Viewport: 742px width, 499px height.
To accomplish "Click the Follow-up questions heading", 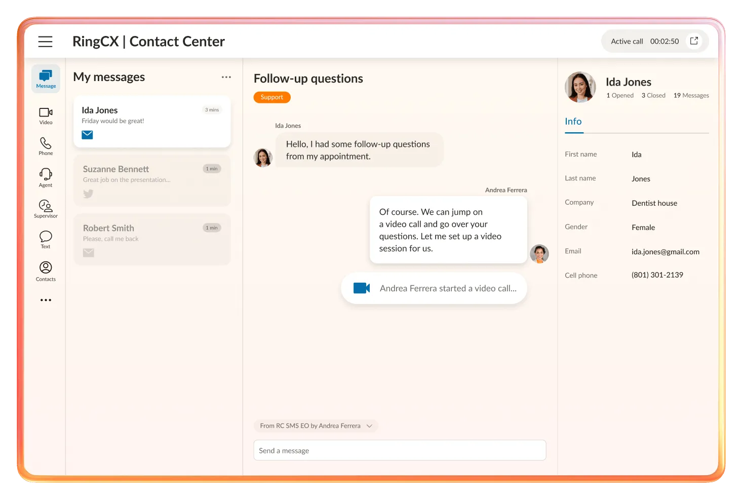I will tap(308, 79).
